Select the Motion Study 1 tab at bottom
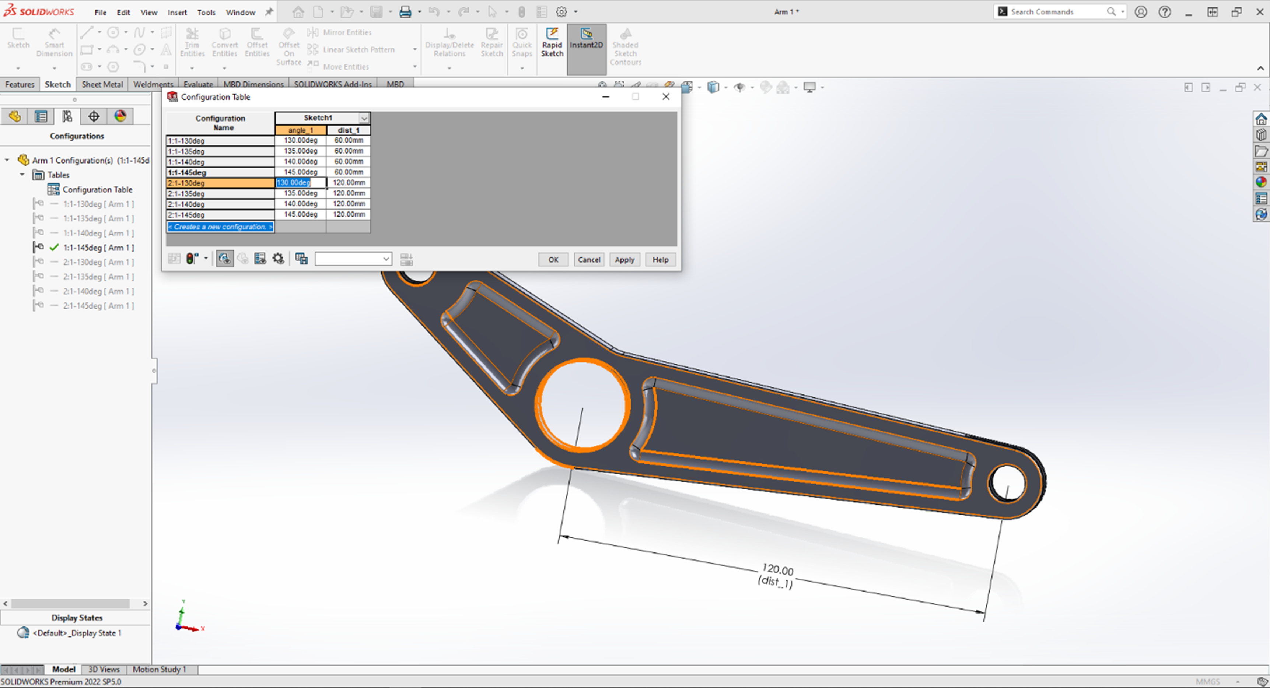The image size is (1270, 688). click(x=158, y=668)
